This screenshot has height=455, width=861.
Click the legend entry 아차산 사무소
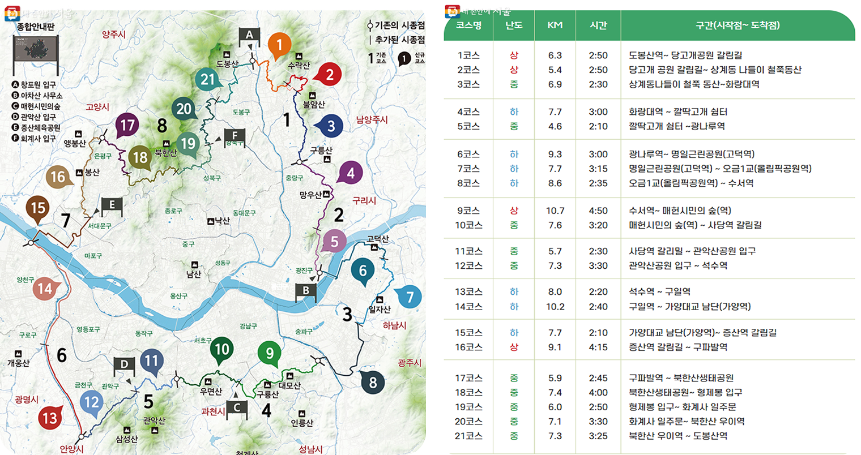click(41, 96)
